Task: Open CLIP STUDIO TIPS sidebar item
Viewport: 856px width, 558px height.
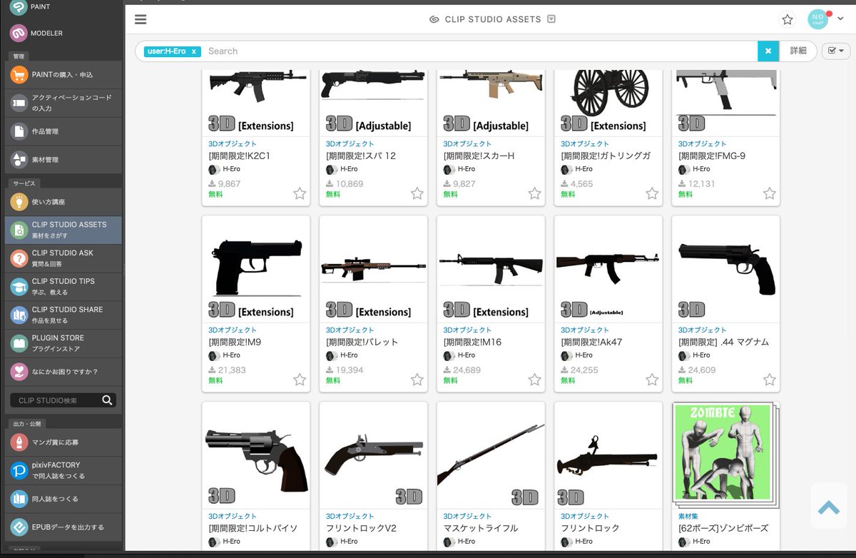Action: (x=63, y=287)
